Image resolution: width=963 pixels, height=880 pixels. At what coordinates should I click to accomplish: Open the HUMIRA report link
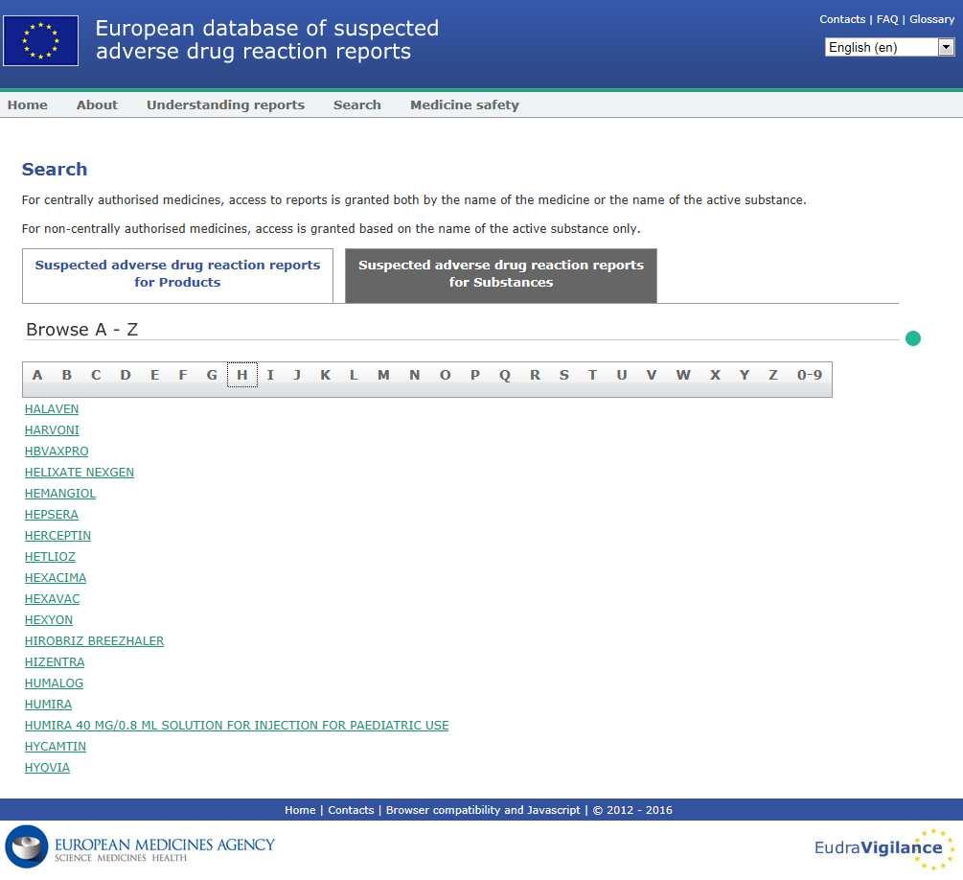click(x=49, y=705)
